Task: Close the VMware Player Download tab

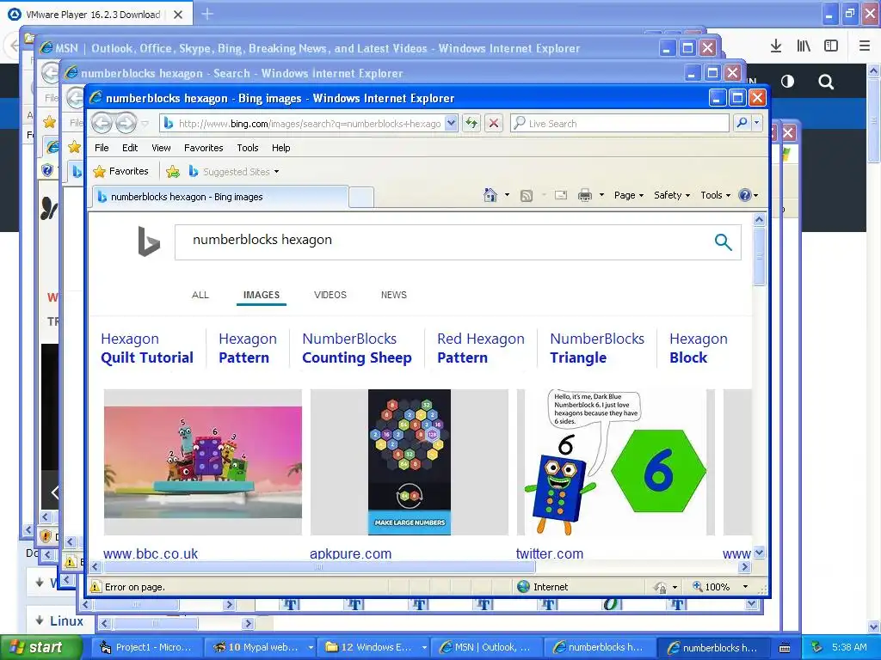Action: 178,15
